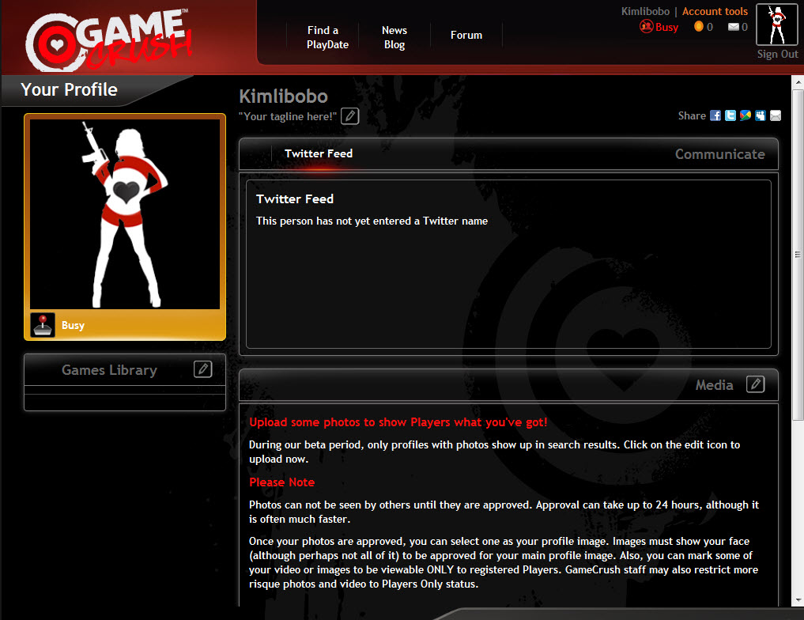The width and height of the screenshot is (804, 620).
Task: Share profile on Google Buzz
Action: [745, 115]
